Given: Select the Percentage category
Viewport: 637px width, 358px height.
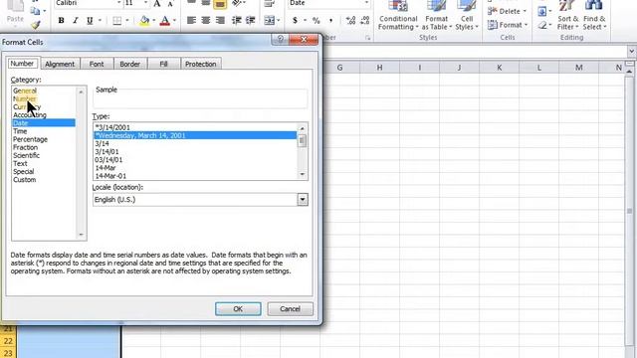Looking at the screenshot, I should (30, 139).
